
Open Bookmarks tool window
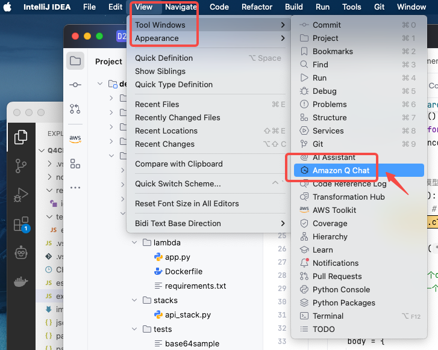pos(359,52)
